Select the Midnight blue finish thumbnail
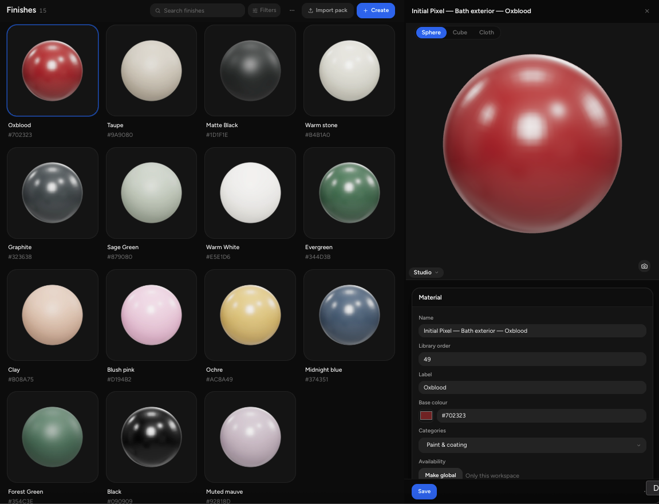Image resolution: width=659 pixels, height=504 pixels. 349,315
